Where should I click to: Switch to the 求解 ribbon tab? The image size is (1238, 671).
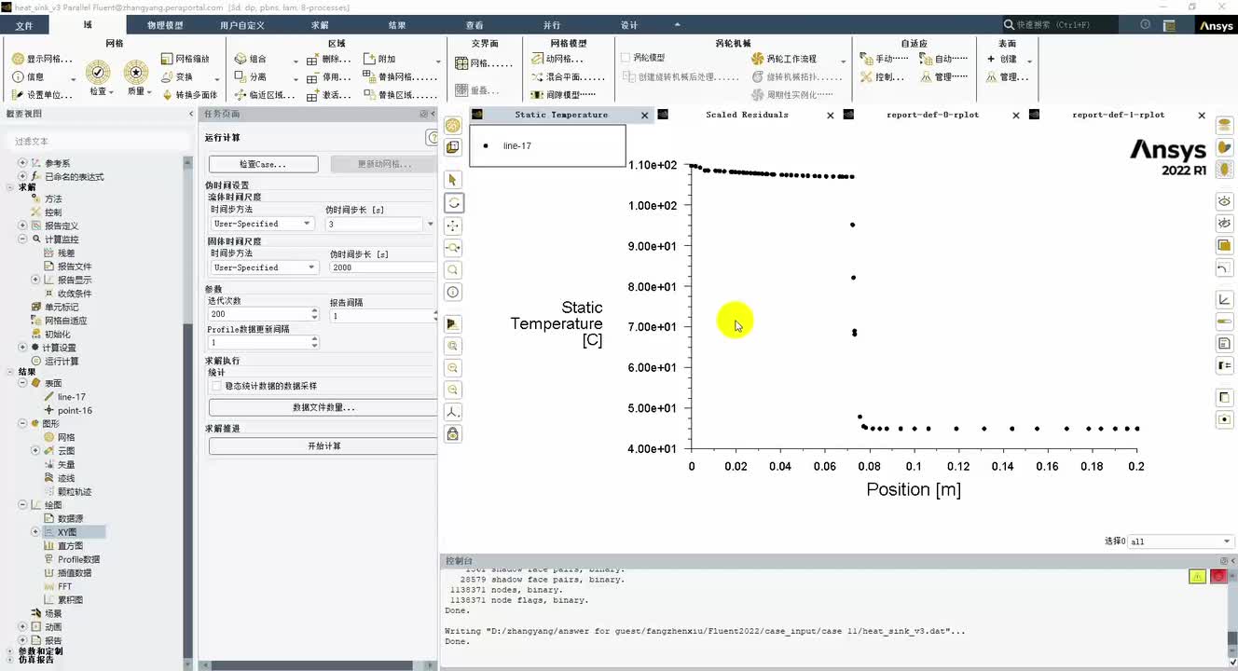pos(320,26)
